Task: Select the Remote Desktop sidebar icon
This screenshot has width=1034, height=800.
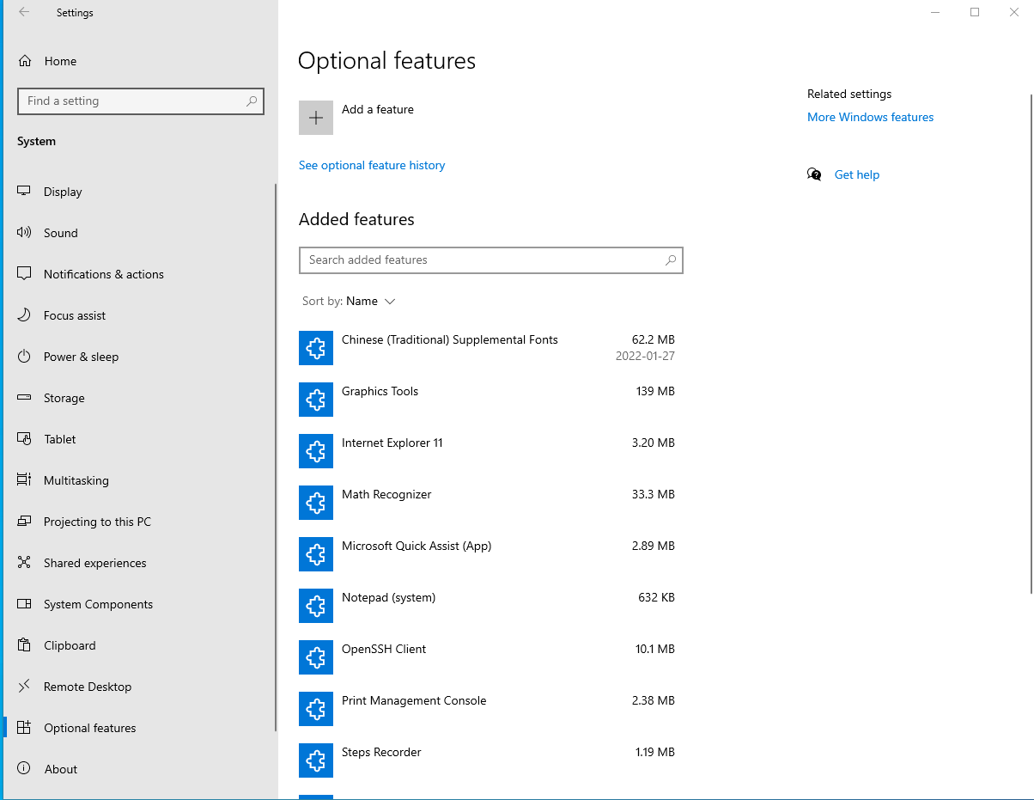Action: 23,686
